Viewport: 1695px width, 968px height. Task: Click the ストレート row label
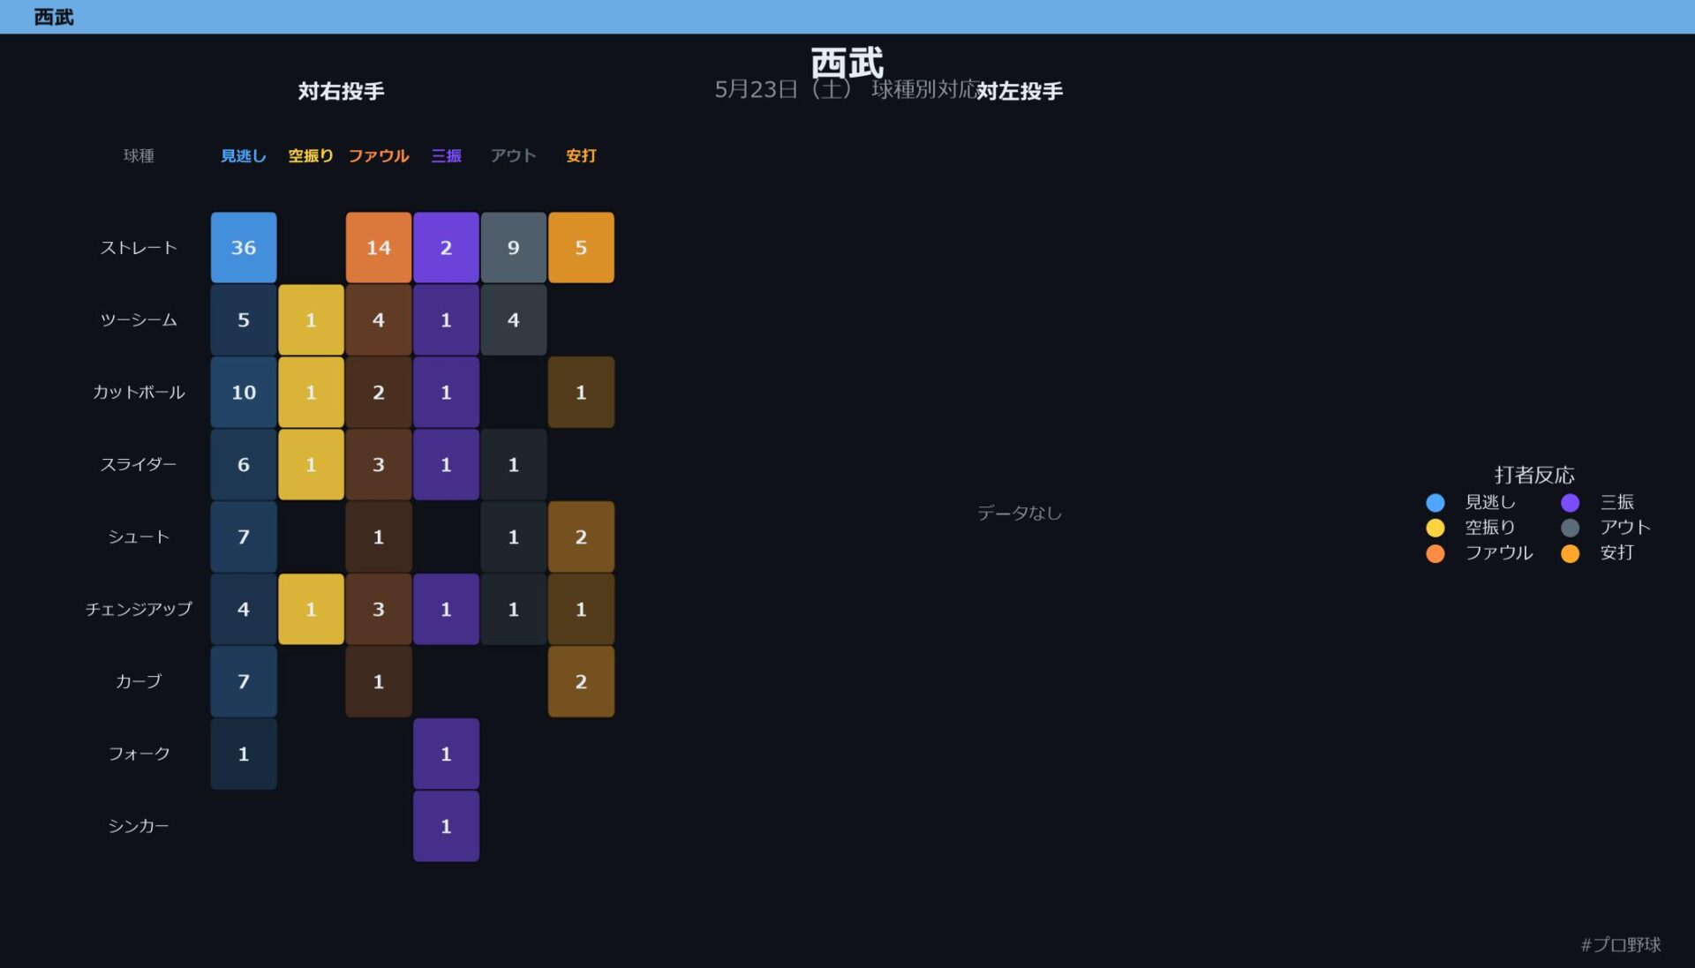139,248
